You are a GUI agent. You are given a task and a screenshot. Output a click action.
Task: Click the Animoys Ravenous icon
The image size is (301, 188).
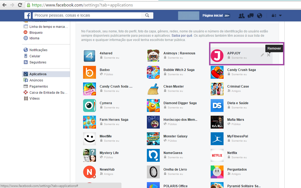pos(153,56)
